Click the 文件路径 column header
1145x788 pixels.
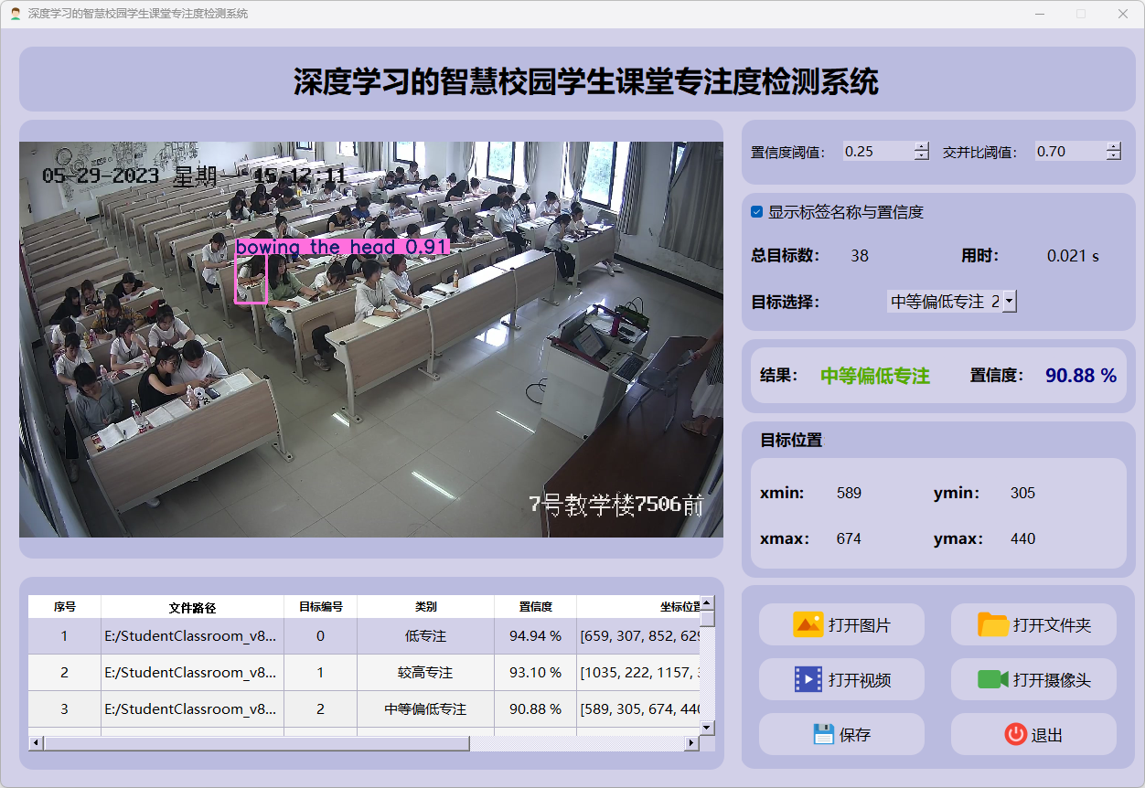(x=192, y=607)
